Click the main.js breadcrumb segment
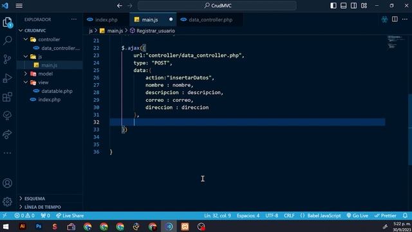Image resolution: width=412 pixels, height=232 pixels. pyautogui.click(x=115, y=31)
